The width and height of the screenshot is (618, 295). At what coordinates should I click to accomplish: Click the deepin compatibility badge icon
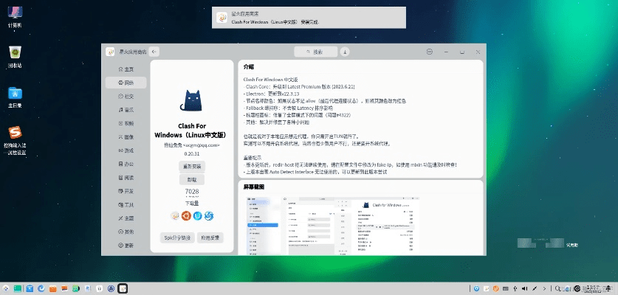[209, 216]
